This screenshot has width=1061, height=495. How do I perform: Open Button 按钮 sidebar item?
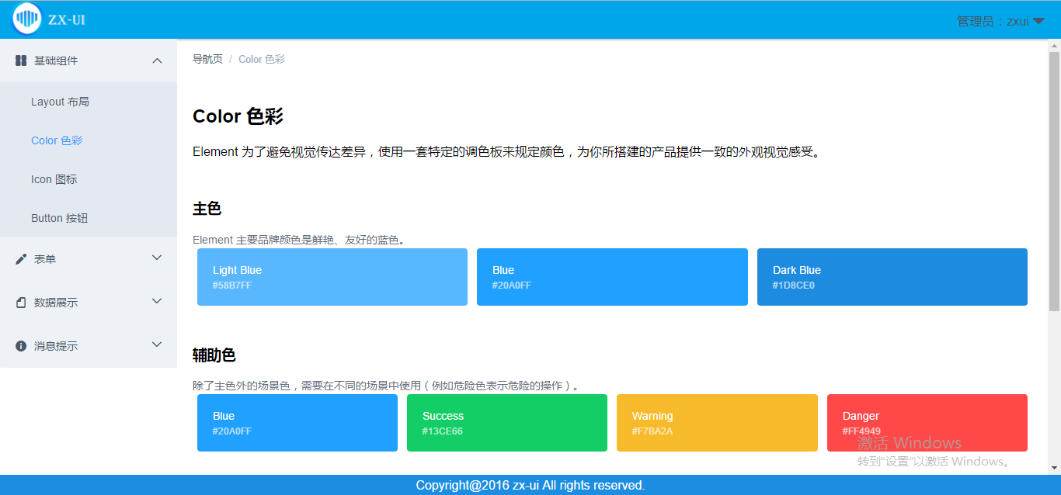59,218
